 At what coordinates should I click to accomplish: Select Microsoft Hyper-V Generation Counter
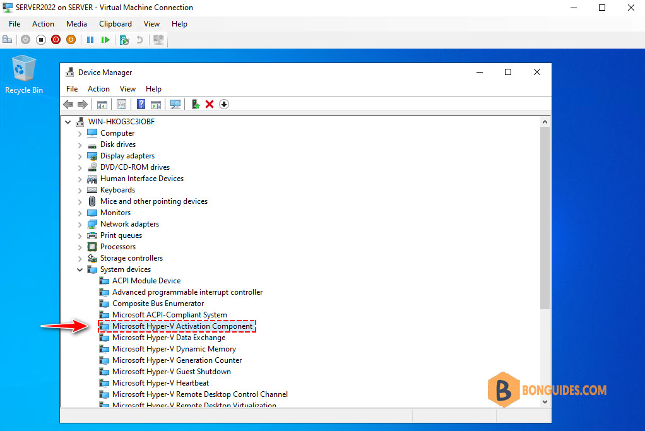[177, 360]
